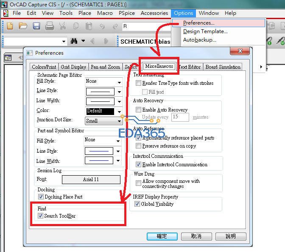Open the Default black color swatch

pyautogui.click(x=100, y=111)
